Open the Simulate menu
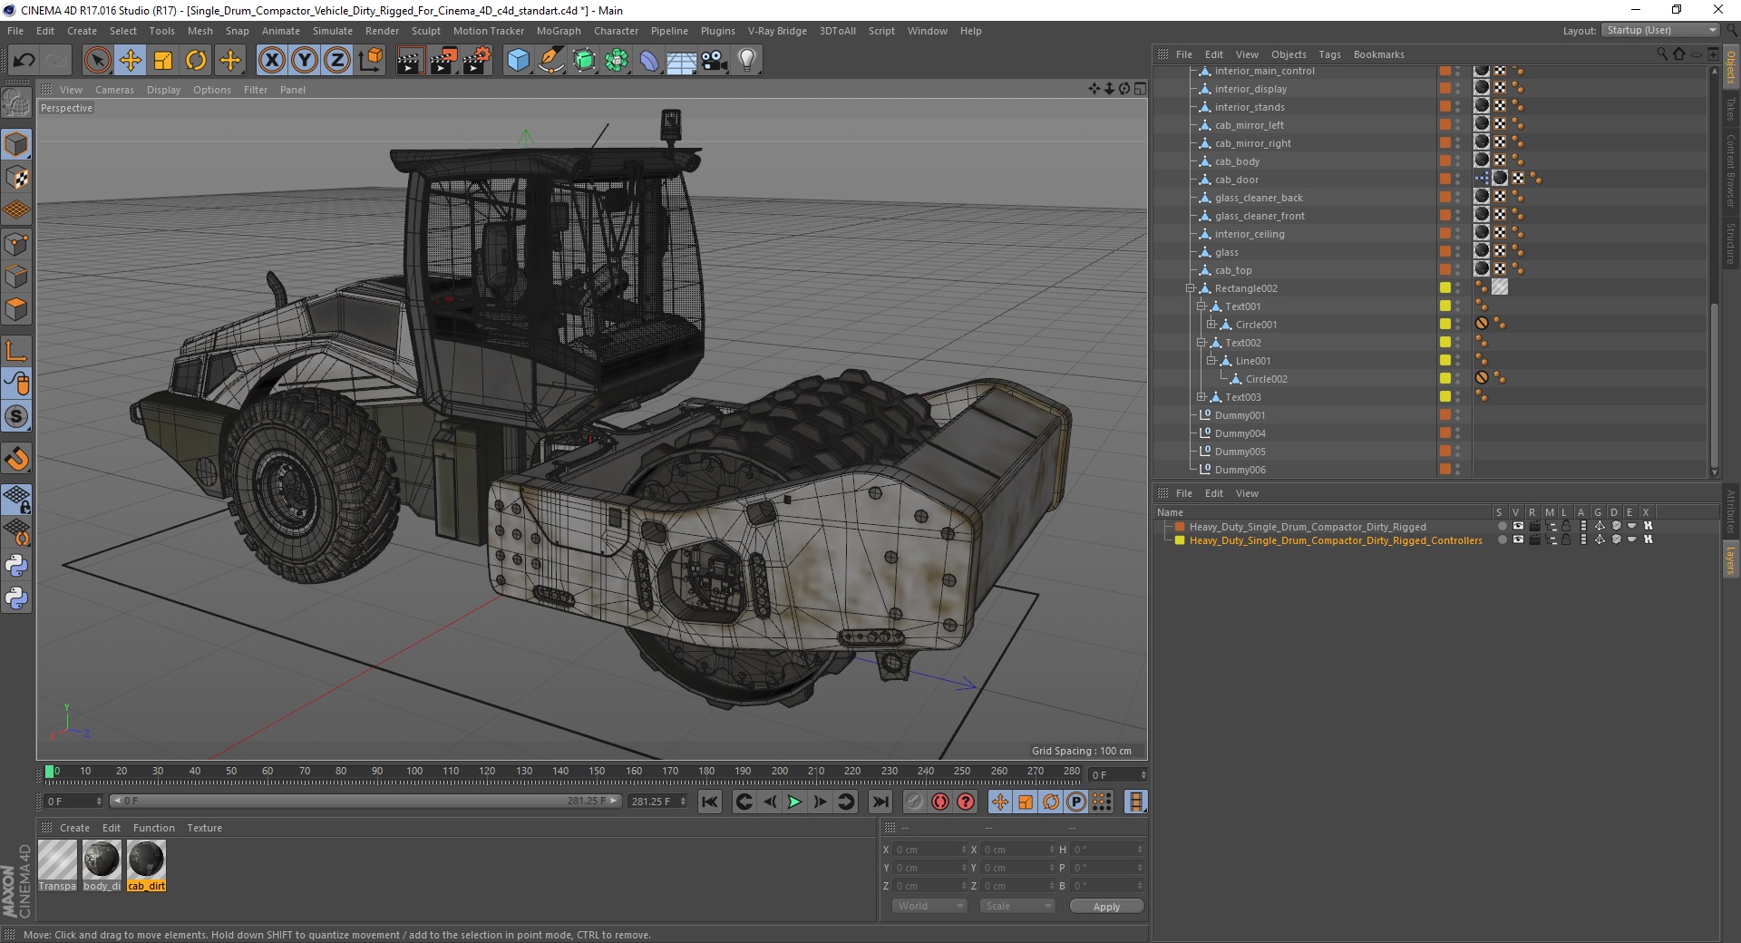 (x=332, y=31)
